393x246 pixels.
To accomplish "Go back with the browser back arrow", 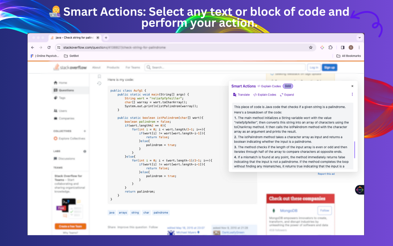I will tap(33, 47).
